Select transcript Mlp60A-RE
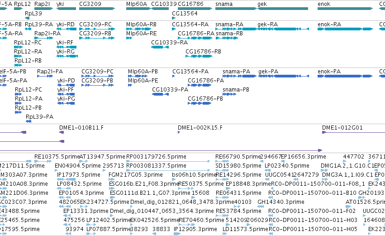The image size is (385, 236). 141,34
